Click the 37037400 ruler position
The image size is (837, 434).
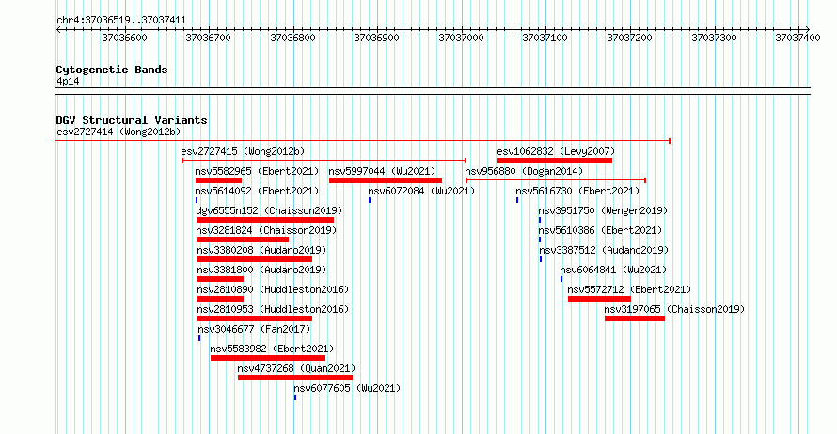(x=798, y=38)
